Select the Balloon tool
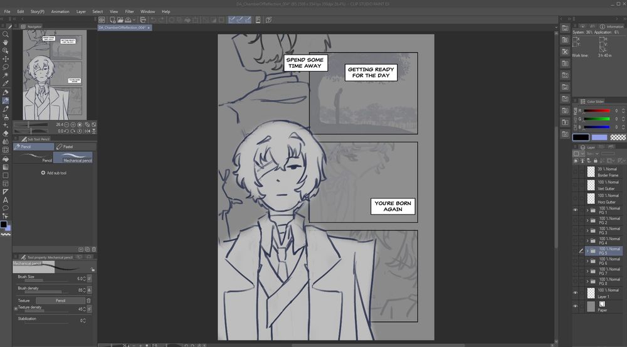This screenshot has height=347, width=627. [6, 208]
